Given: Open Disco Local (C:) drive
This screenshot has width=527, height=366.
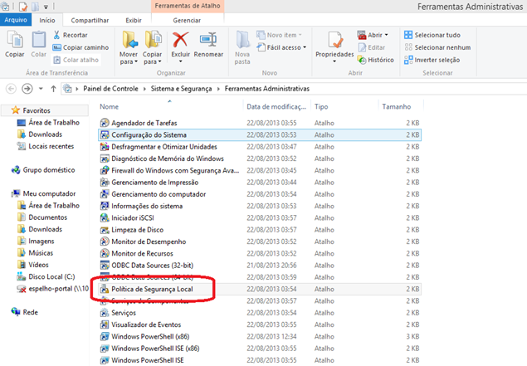Looking at the screenshot, I should [x=51, y=276].
